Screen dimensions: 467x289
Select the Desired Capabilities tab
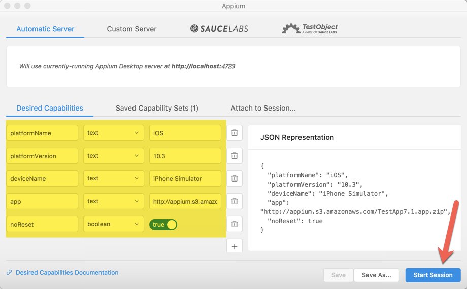pos(50,108)
